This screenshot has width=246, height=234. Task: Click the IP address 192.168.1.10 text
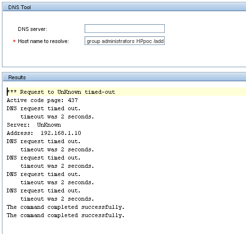61,133
